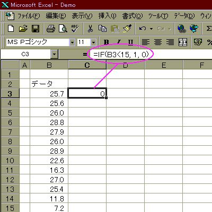212x212 pixels.
Task: Toggle Italic formatting
Action: click(119, 42)
